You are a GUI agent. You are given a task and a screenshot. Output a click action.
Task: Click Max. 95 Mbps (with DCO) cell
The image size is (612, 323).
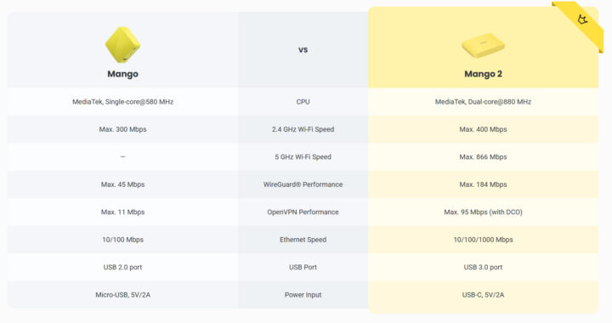click(x=483, y=212)
